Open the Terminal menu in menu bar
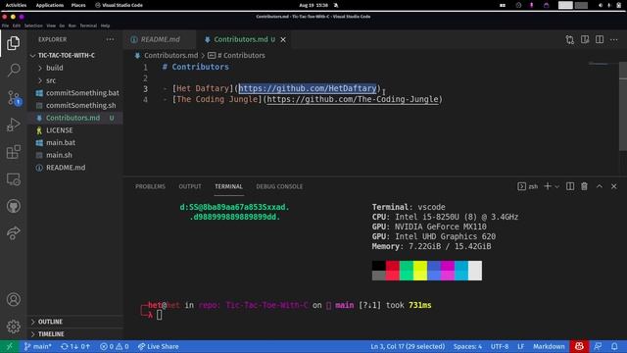 [88, 25]
